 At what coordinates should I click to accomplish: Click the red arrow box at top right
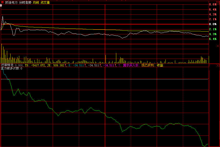pyautogui.click(x=218, y=3)
